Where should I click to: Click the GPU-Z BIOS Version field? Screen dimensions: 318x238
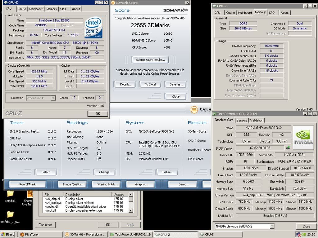260,148
